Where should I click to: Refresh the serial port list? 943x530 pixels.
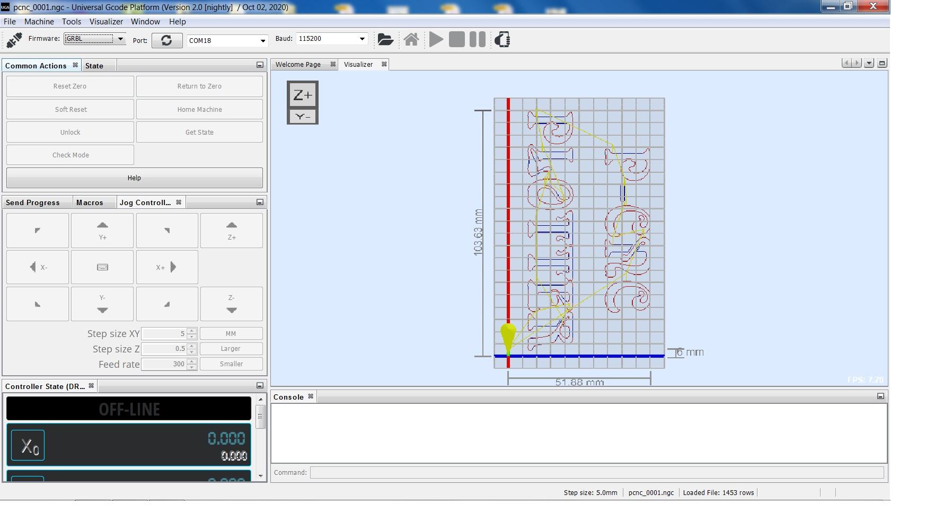(166, 40)
